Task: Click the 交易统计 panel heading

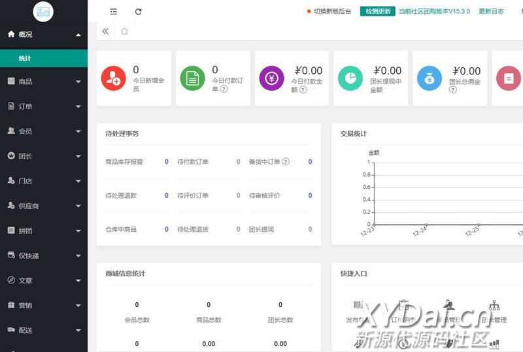Action: [353, 134]
